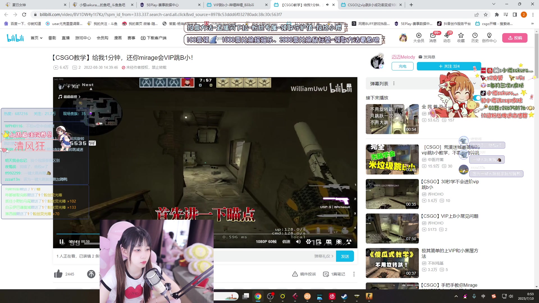This screenshot has height=303, width=539.
Task: Toggle the Chrome side panel icon
Action: (x=515, y=15)
